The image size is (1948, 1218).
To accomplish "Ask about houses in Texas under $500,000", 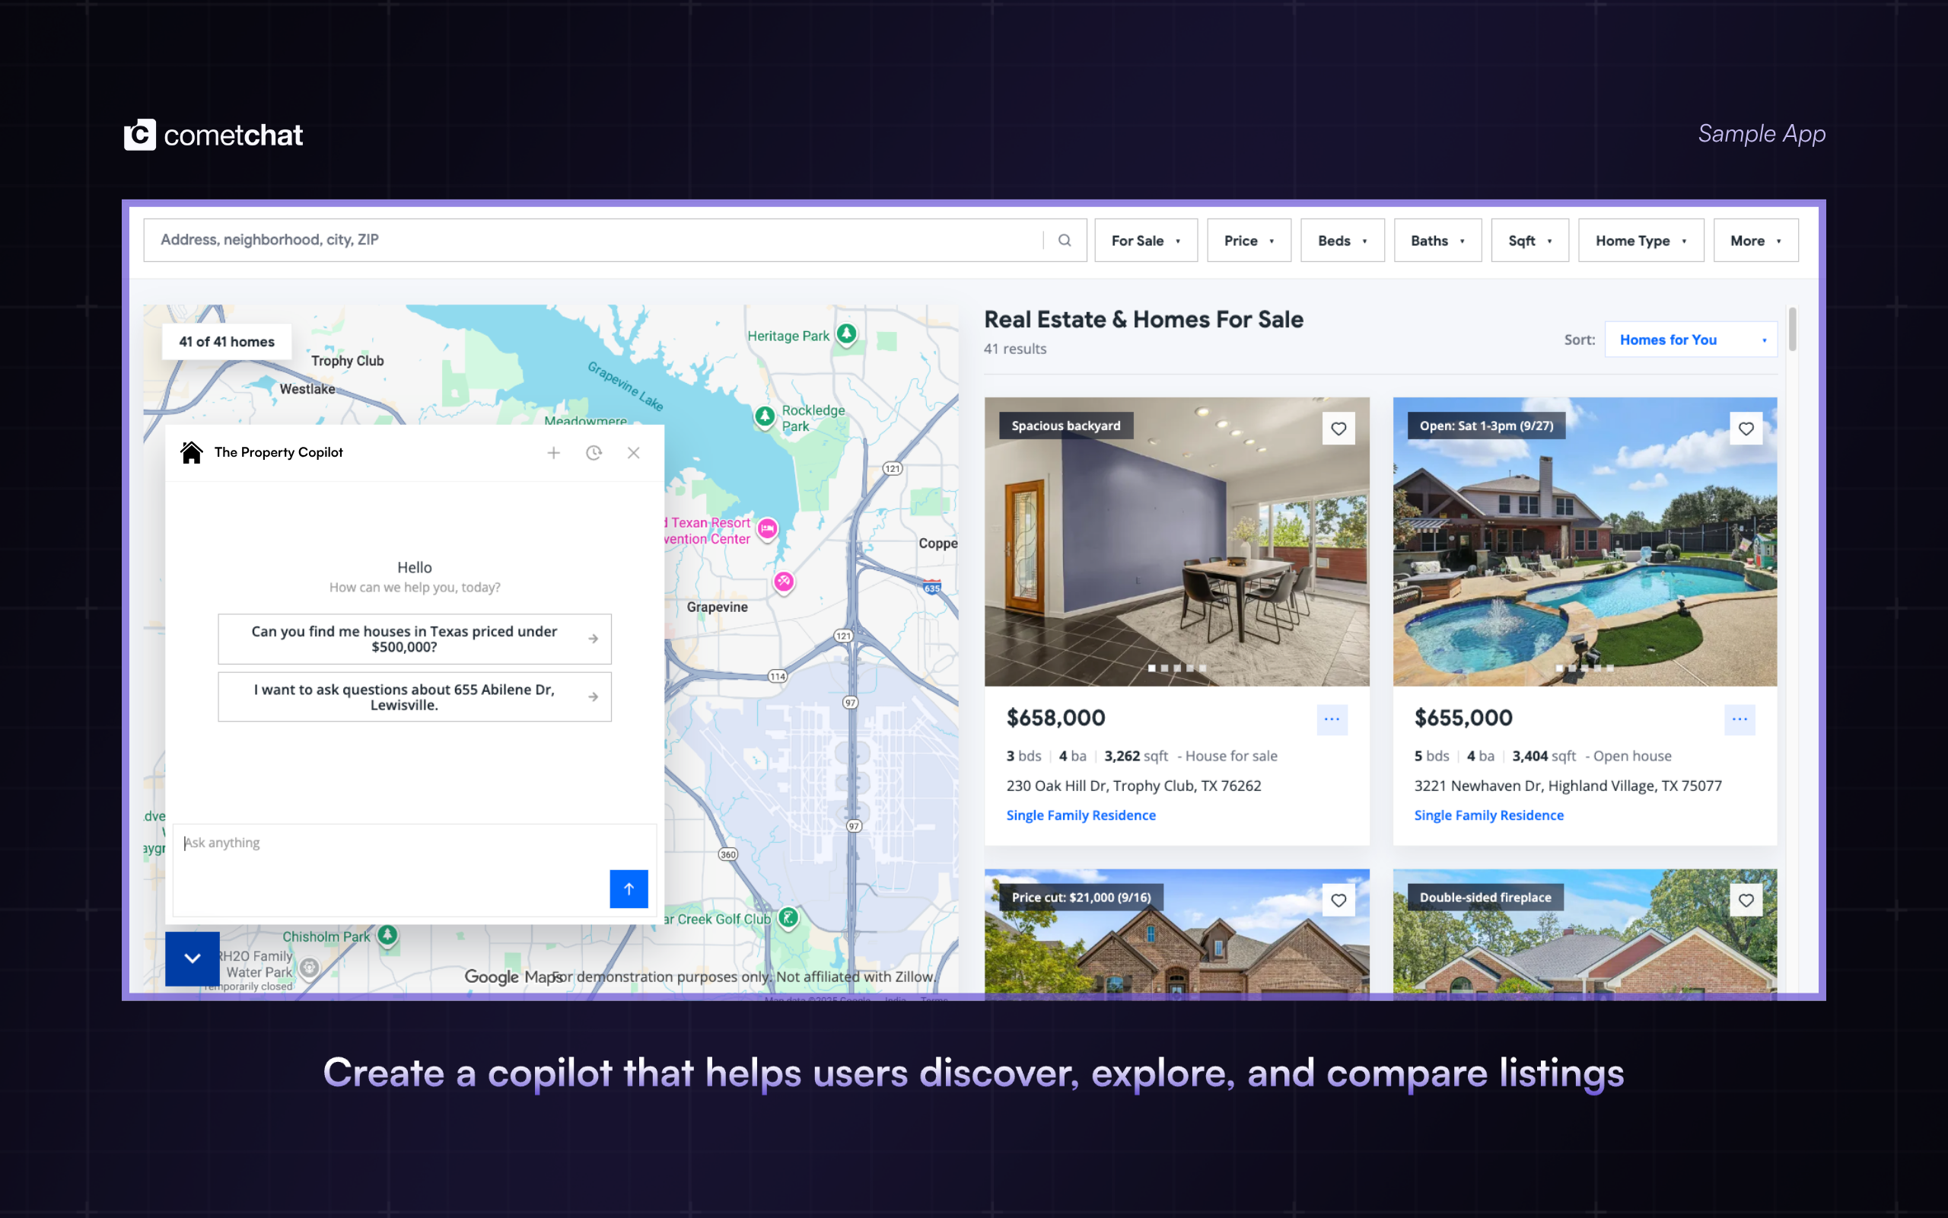I will [x=414, y=639].
